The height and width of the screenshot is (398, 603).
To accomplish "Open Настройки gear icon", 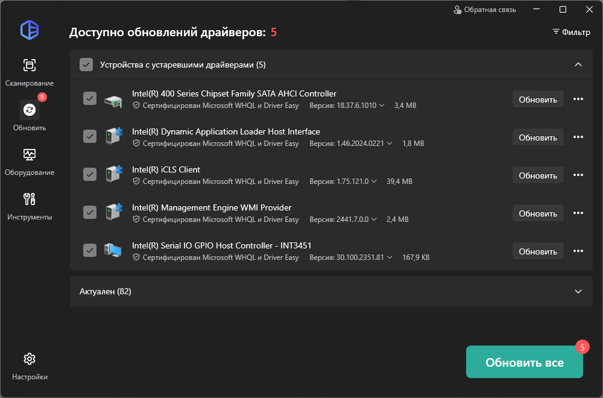I will click(29, 359).
